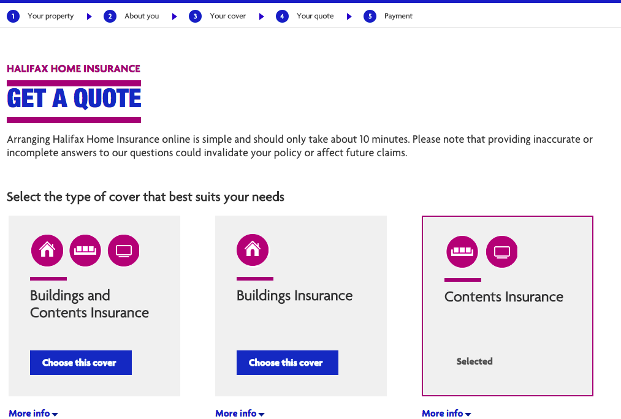Select the Contents Insurance card title
The width and height of the screenshot is (621, 419).
pyautogui.click(x=504, y=296)
